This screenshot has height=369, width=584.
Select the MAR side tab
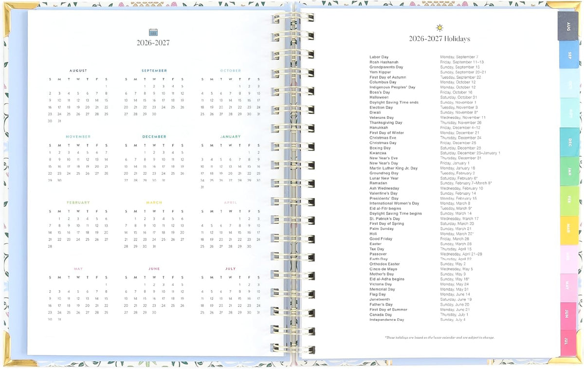click(x=568, y=230)
